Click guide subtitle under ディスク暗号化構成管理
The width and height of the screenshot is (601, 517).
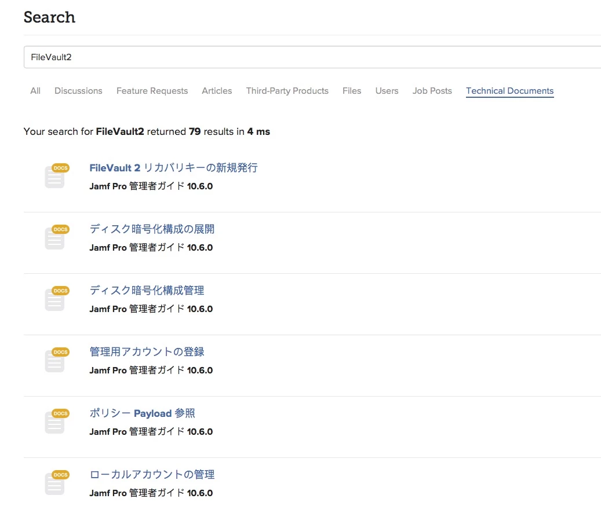(151, 309)
